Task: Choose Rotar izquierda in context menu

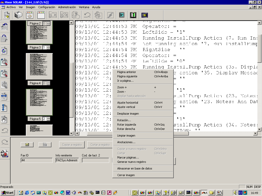Action: pos(143,125)
